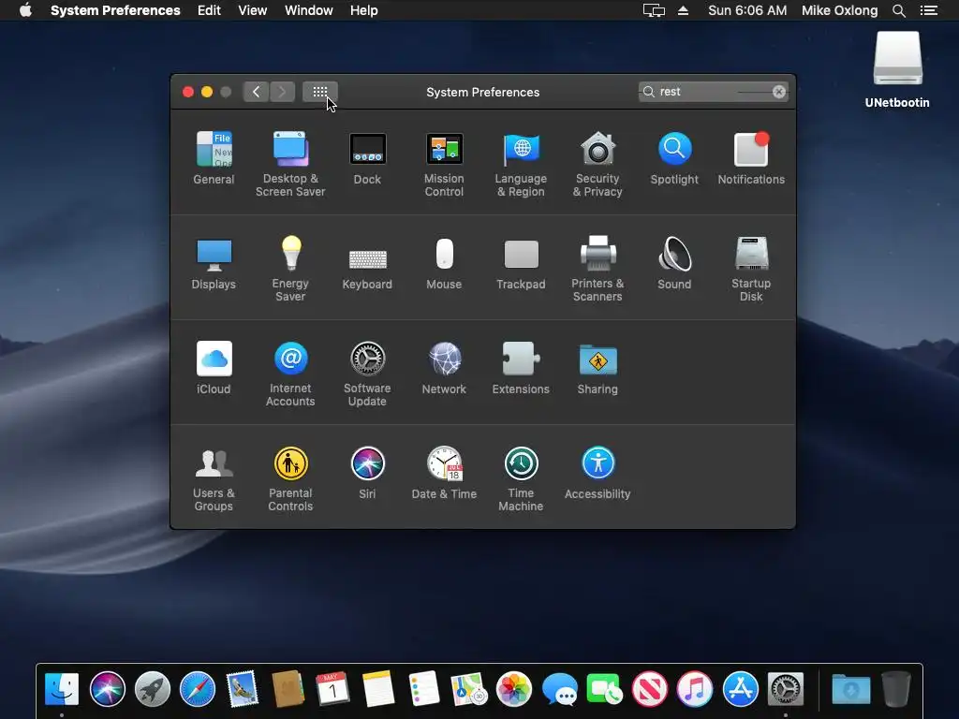The height and width of the screenshot is (719, 959).
Task: Open Notification Center in the menu bar
Action: (x=929, y=10)
